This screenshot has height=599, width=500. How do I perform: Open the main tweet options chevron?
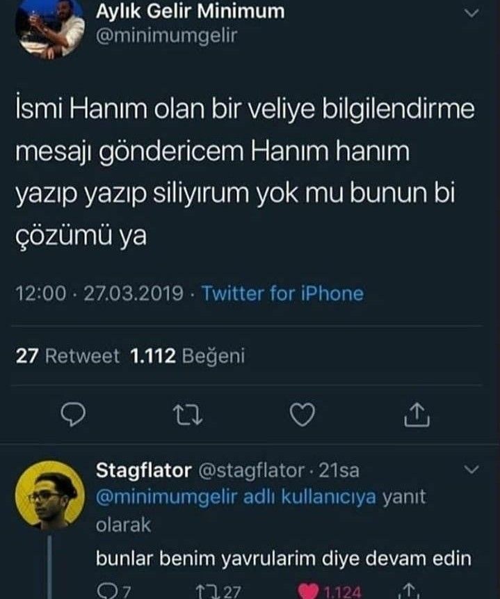[x=471, y=14]
